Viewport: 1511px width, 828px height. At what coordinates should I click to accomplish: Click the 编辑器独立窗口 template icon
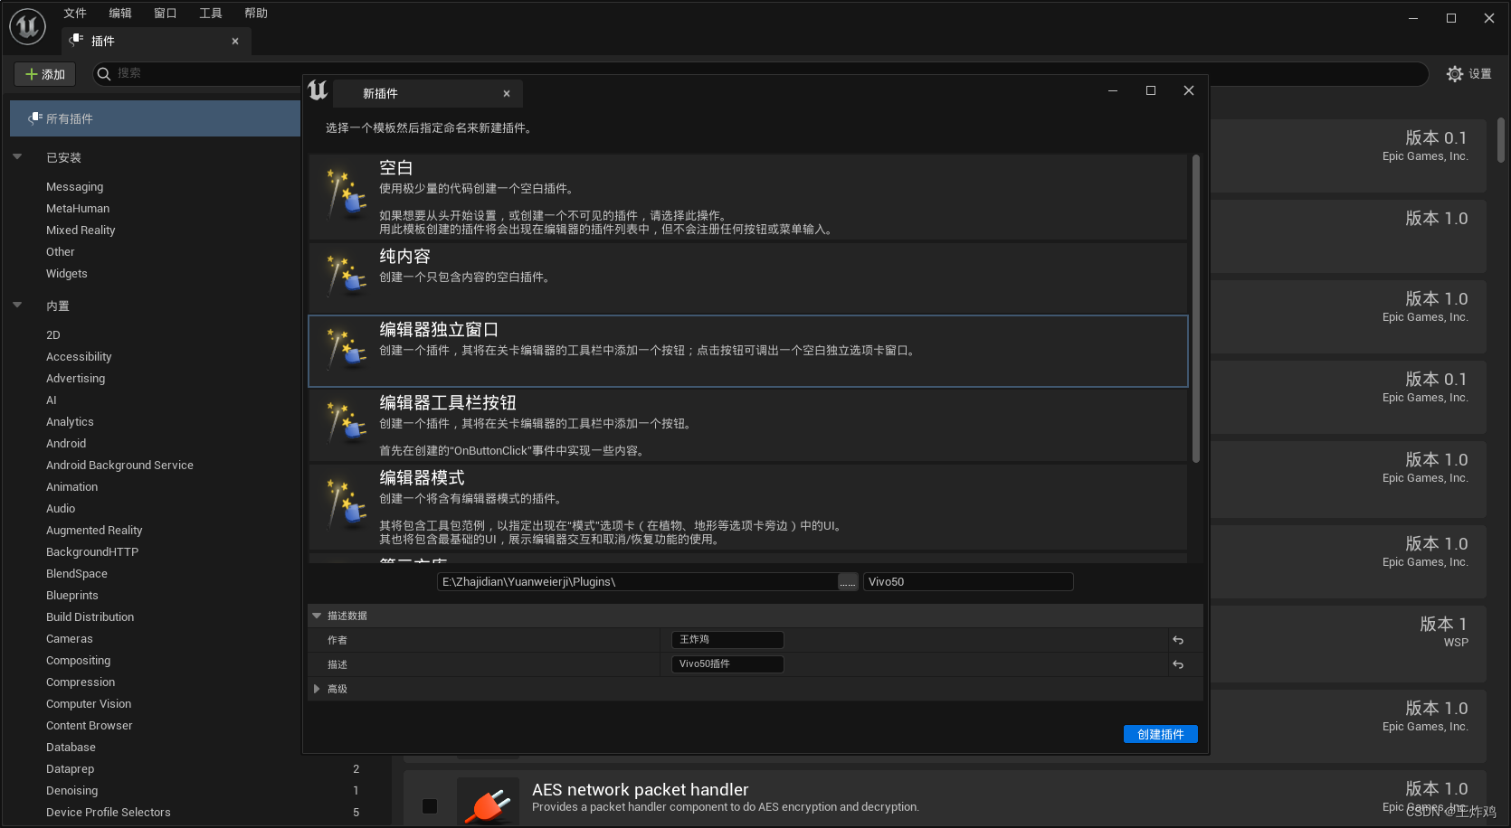[347, 351]
